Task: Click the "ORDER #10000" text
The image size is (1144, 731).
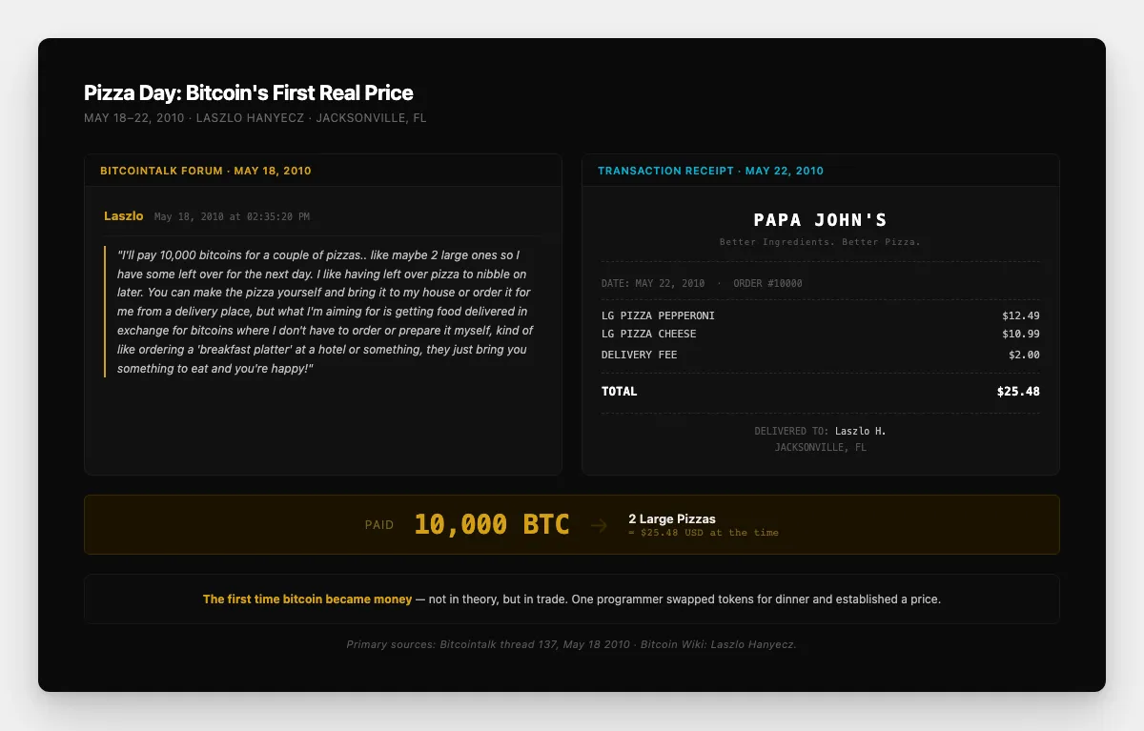Action: tap(767, 283)
